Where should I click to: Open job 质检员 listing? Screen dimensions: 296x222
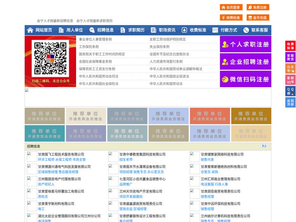click(x=43, y=197)
